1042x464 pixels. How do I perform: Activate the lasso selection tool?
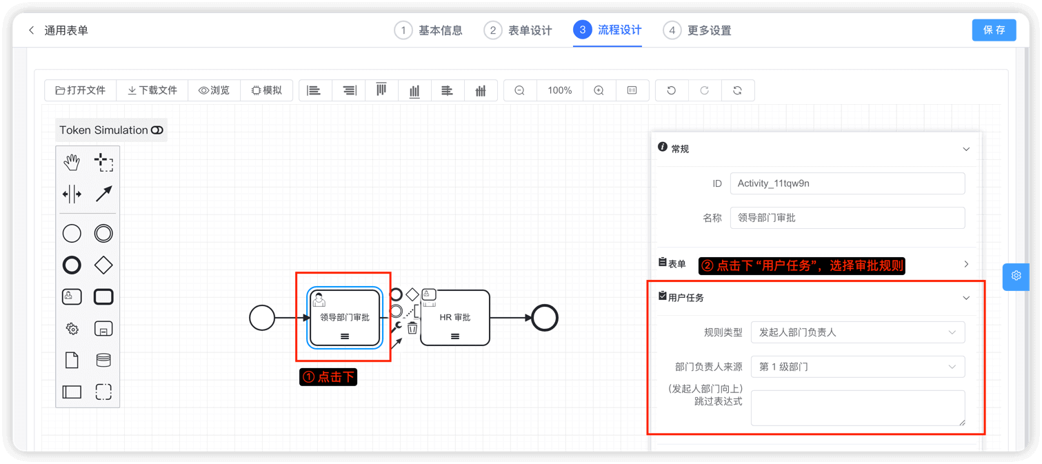[103, 162]
